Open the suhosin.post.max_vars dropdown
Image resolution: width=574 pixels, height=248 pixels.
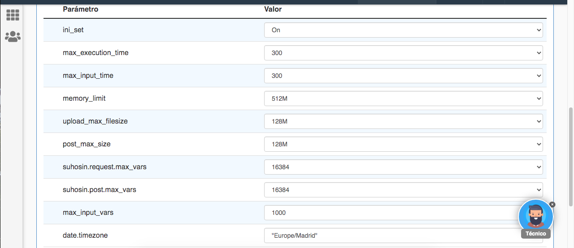click(404, 190)
